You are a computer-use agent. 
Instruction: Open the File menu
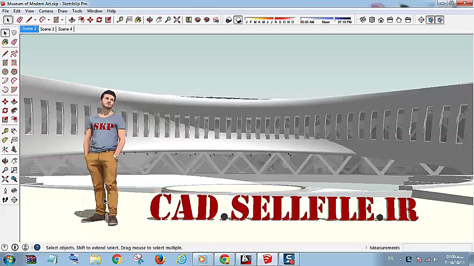[6, 11]
